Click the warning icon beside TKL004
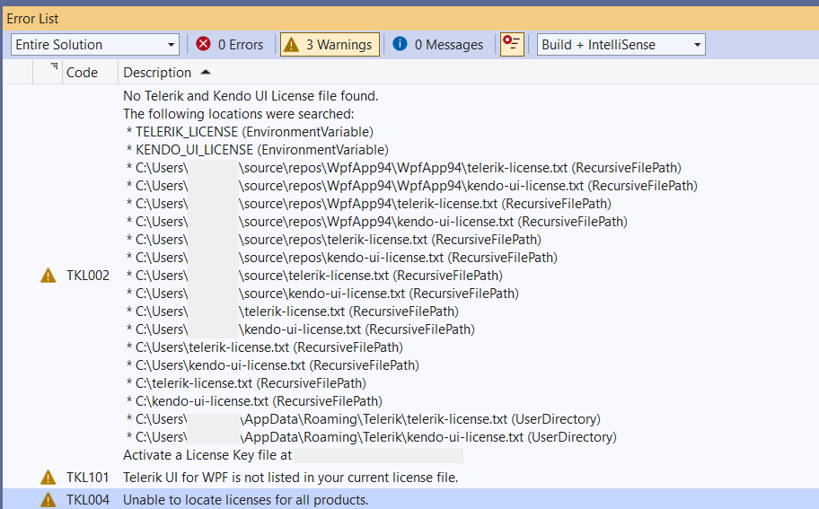This screenshot has height=509, width=819. (x=48, y=500)
